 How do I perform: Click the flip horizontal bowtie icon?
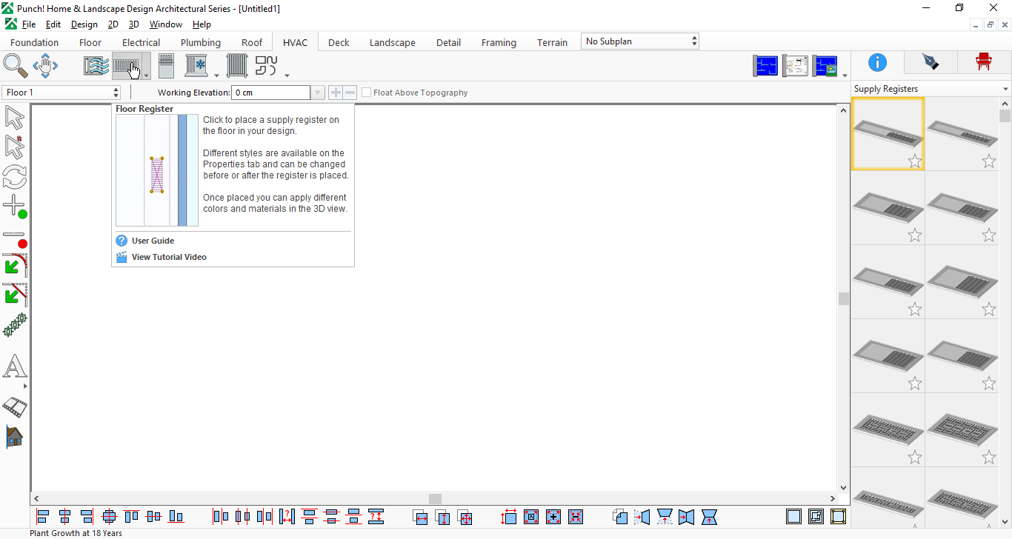tap(687, 516)
